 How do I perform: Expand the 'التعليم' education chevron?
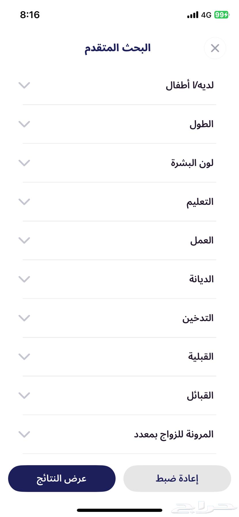24,202
